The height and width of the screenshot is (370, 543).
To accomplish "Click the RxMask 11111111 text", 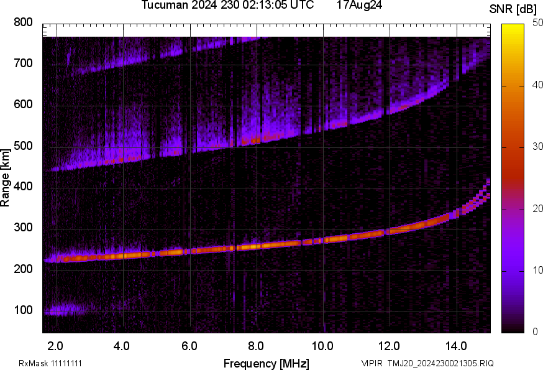I will pos(50,363).
